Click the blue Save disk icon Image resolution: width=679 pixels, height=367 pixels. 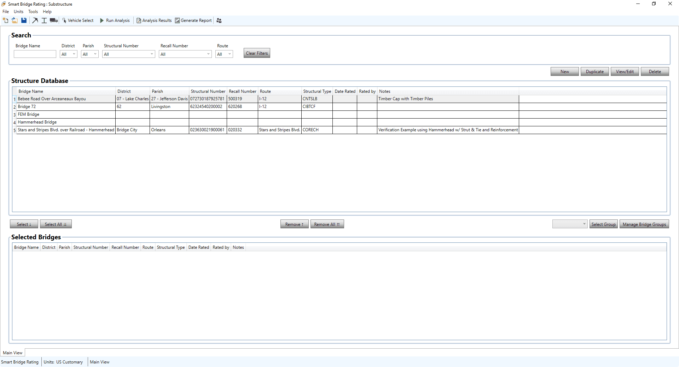(x=24, y=20)
